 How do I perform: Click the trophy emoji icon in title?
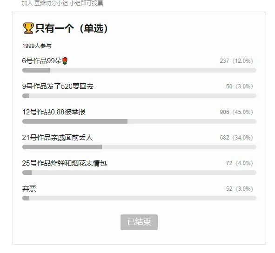28,28
